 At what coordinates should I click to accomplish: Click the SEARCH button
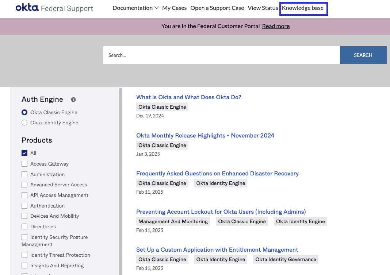point(363,55)
